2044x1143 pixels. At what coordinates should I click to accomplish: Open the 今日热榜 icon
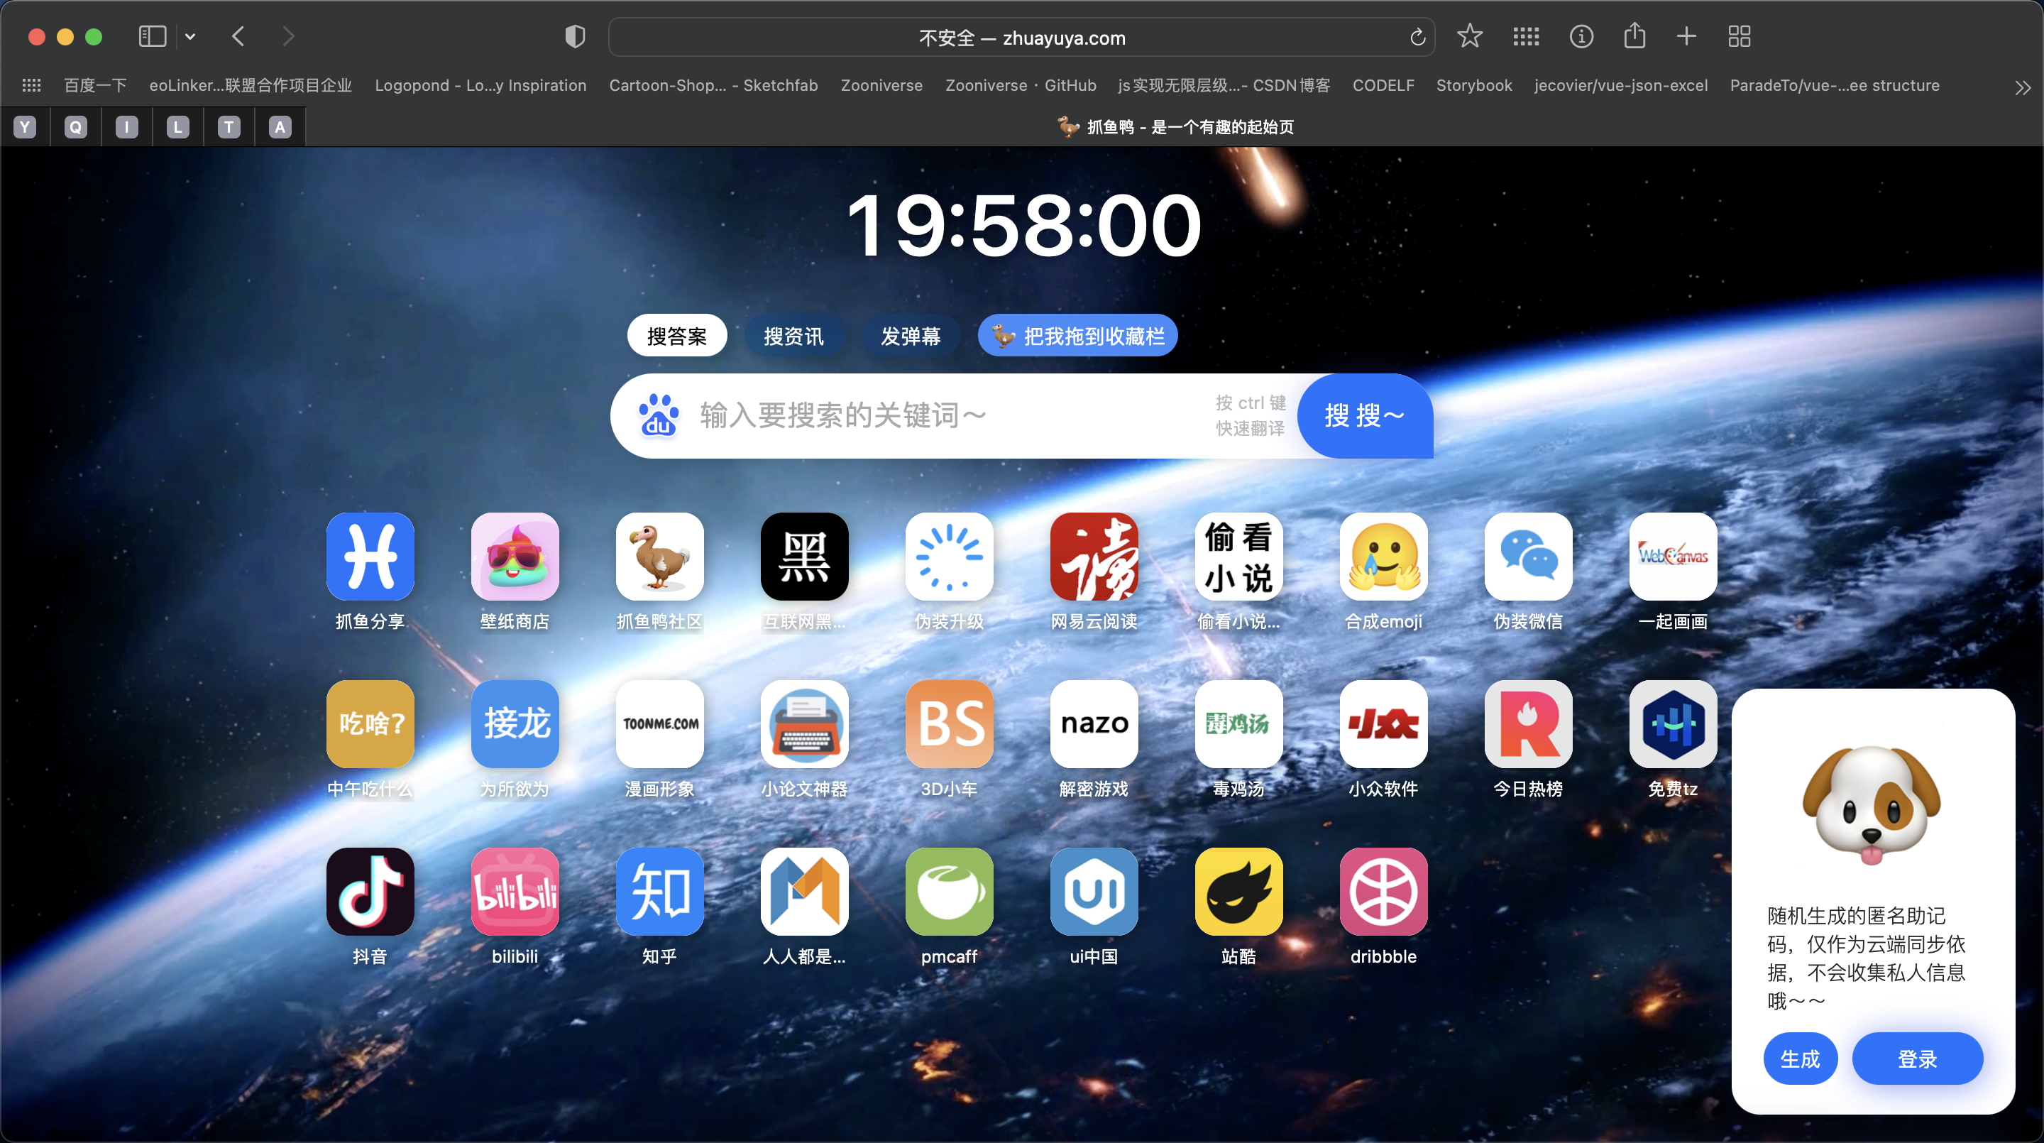1528,724
